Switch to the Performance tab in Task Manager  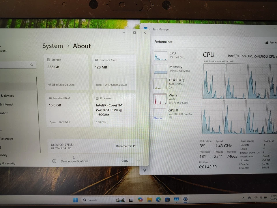(163, 41)
